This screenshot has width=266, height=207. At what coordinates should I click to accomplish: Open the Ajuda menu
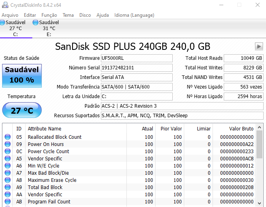102,15
